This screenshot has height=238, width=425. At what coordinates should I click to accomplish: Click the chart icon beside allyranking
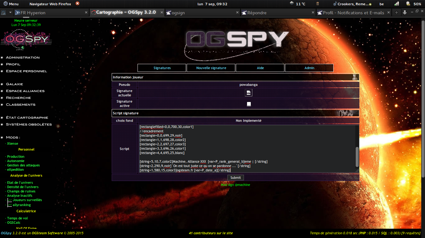point(10,205)
